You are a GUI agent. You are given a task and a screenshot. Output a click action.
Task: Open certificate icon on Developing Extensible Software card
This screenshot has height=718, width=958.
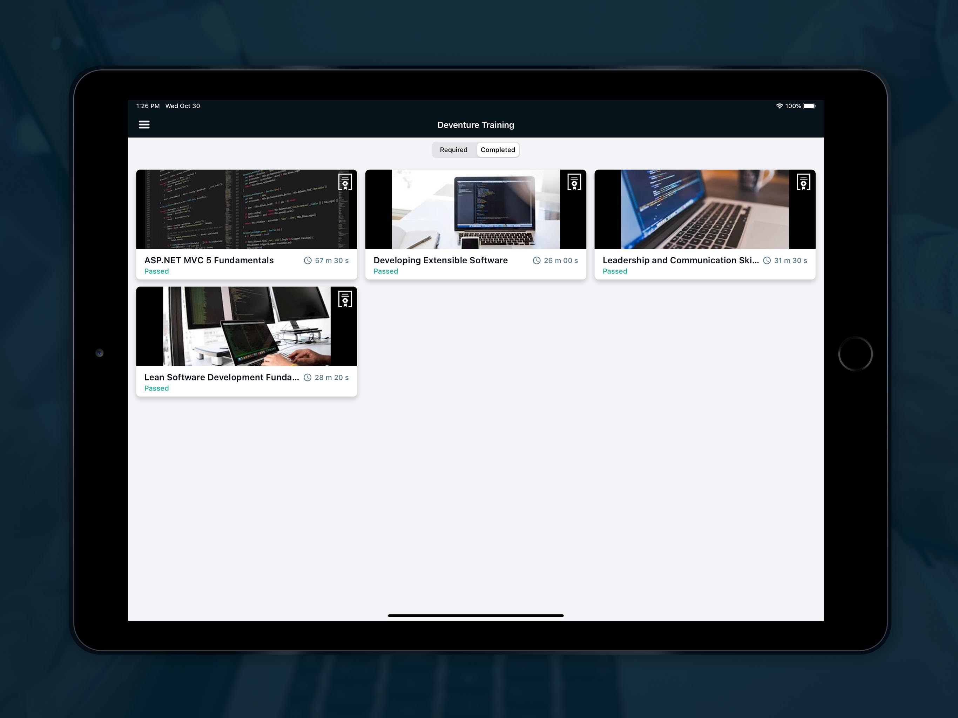pyautogui.click(x=574, y=182)
